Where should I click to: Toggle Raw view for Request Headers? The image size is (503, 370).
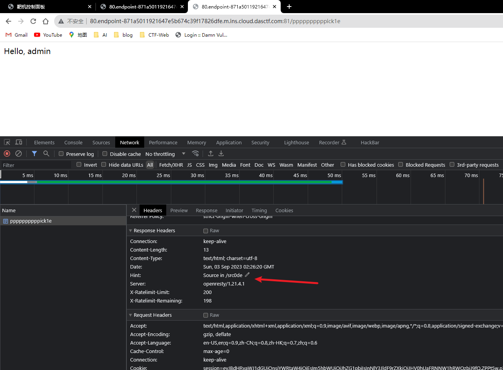[206, 315]
